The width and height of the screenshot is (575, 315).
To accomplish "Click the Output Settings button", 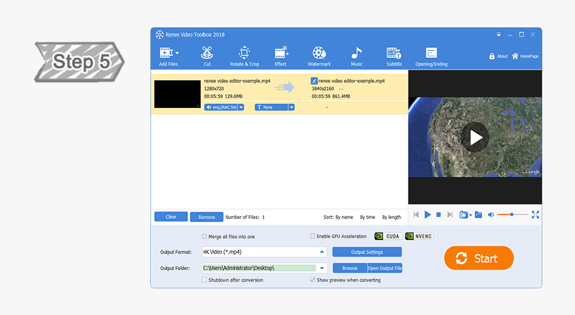I will pyautogui.click(x=367, y=252).
